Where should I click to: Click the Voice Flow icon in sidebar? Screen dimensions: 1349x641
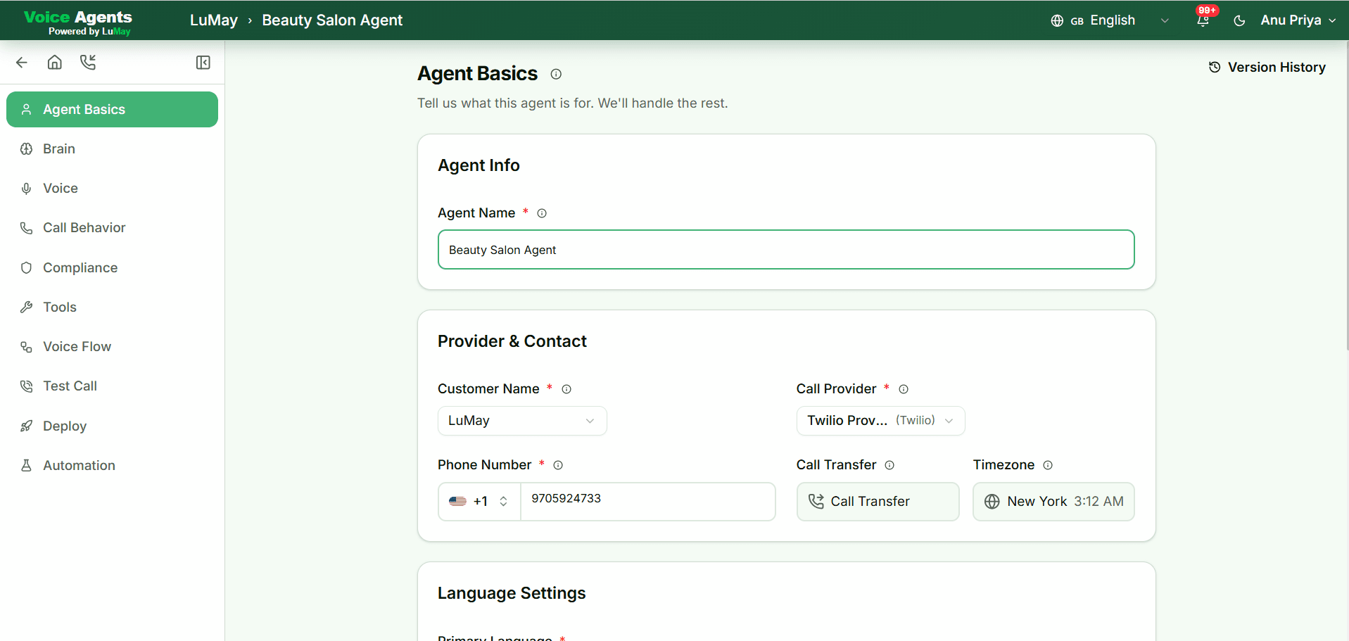(27, 347)
